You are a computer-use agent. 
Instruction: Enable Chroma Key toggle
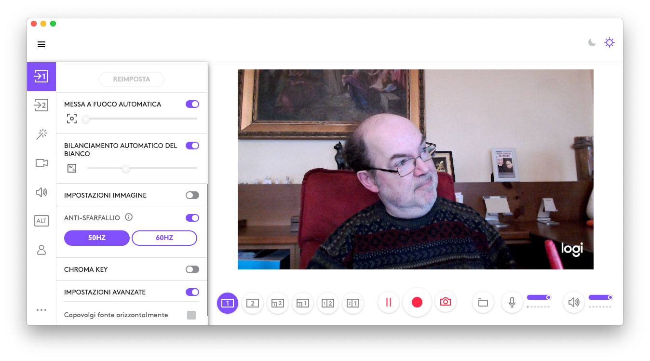[192, 269]
